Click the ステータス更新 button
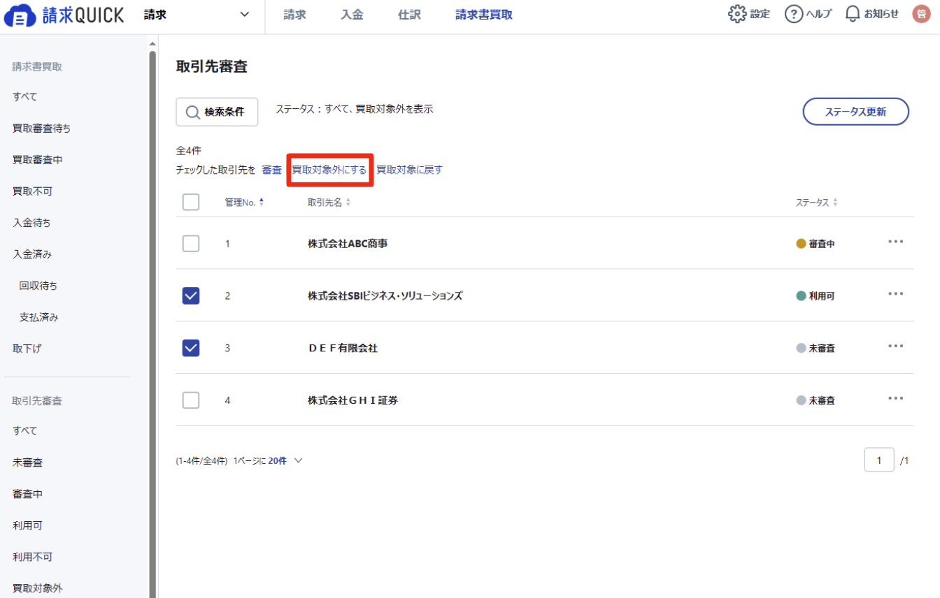This screenshot has width=940, height=598. click(x=855, y=112)
